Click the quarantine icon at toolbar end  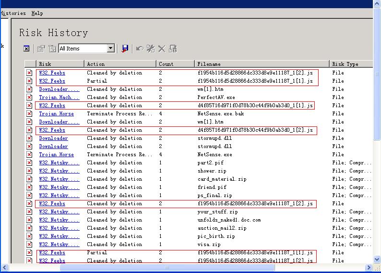pyautogui.click(x=173, y=49)
